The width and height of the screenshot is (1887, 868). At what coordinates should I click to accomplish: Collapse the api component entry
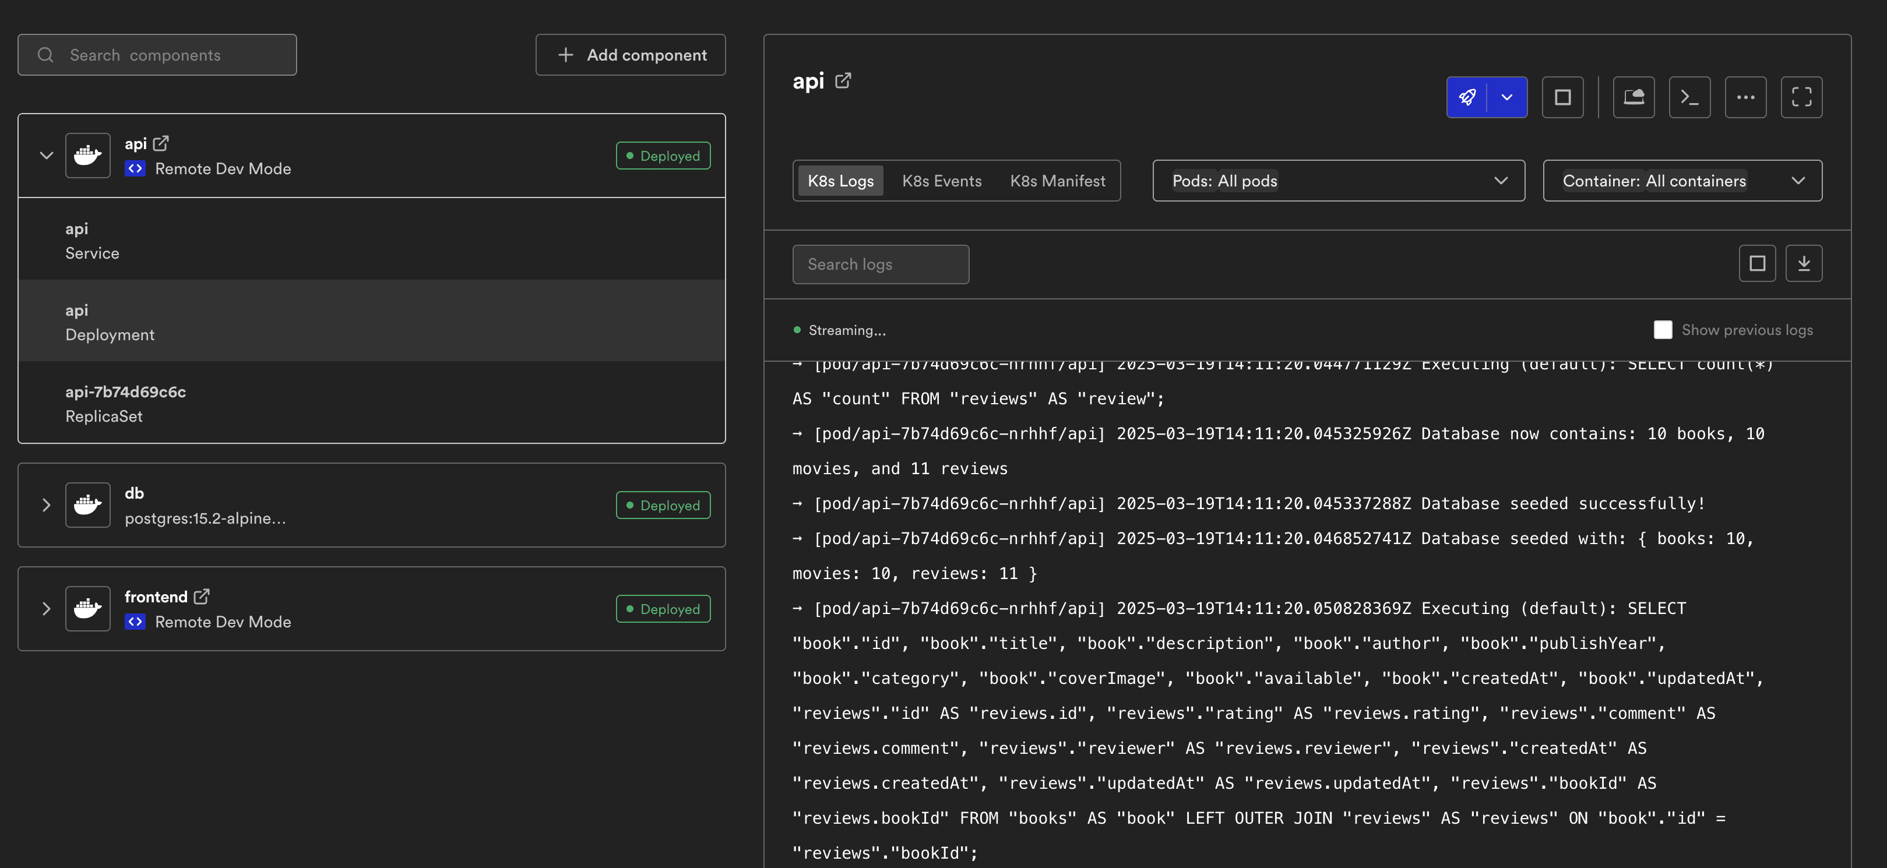(x=46, y=154)
